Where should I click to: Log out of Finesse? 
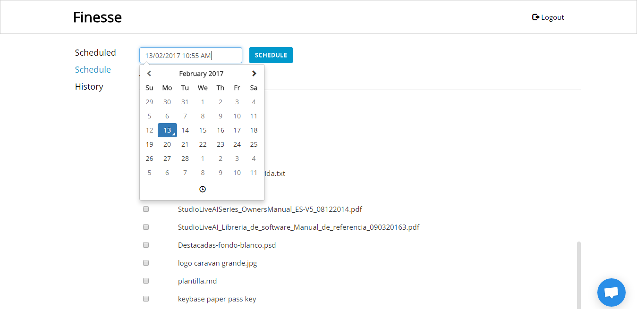pos(548,17)
